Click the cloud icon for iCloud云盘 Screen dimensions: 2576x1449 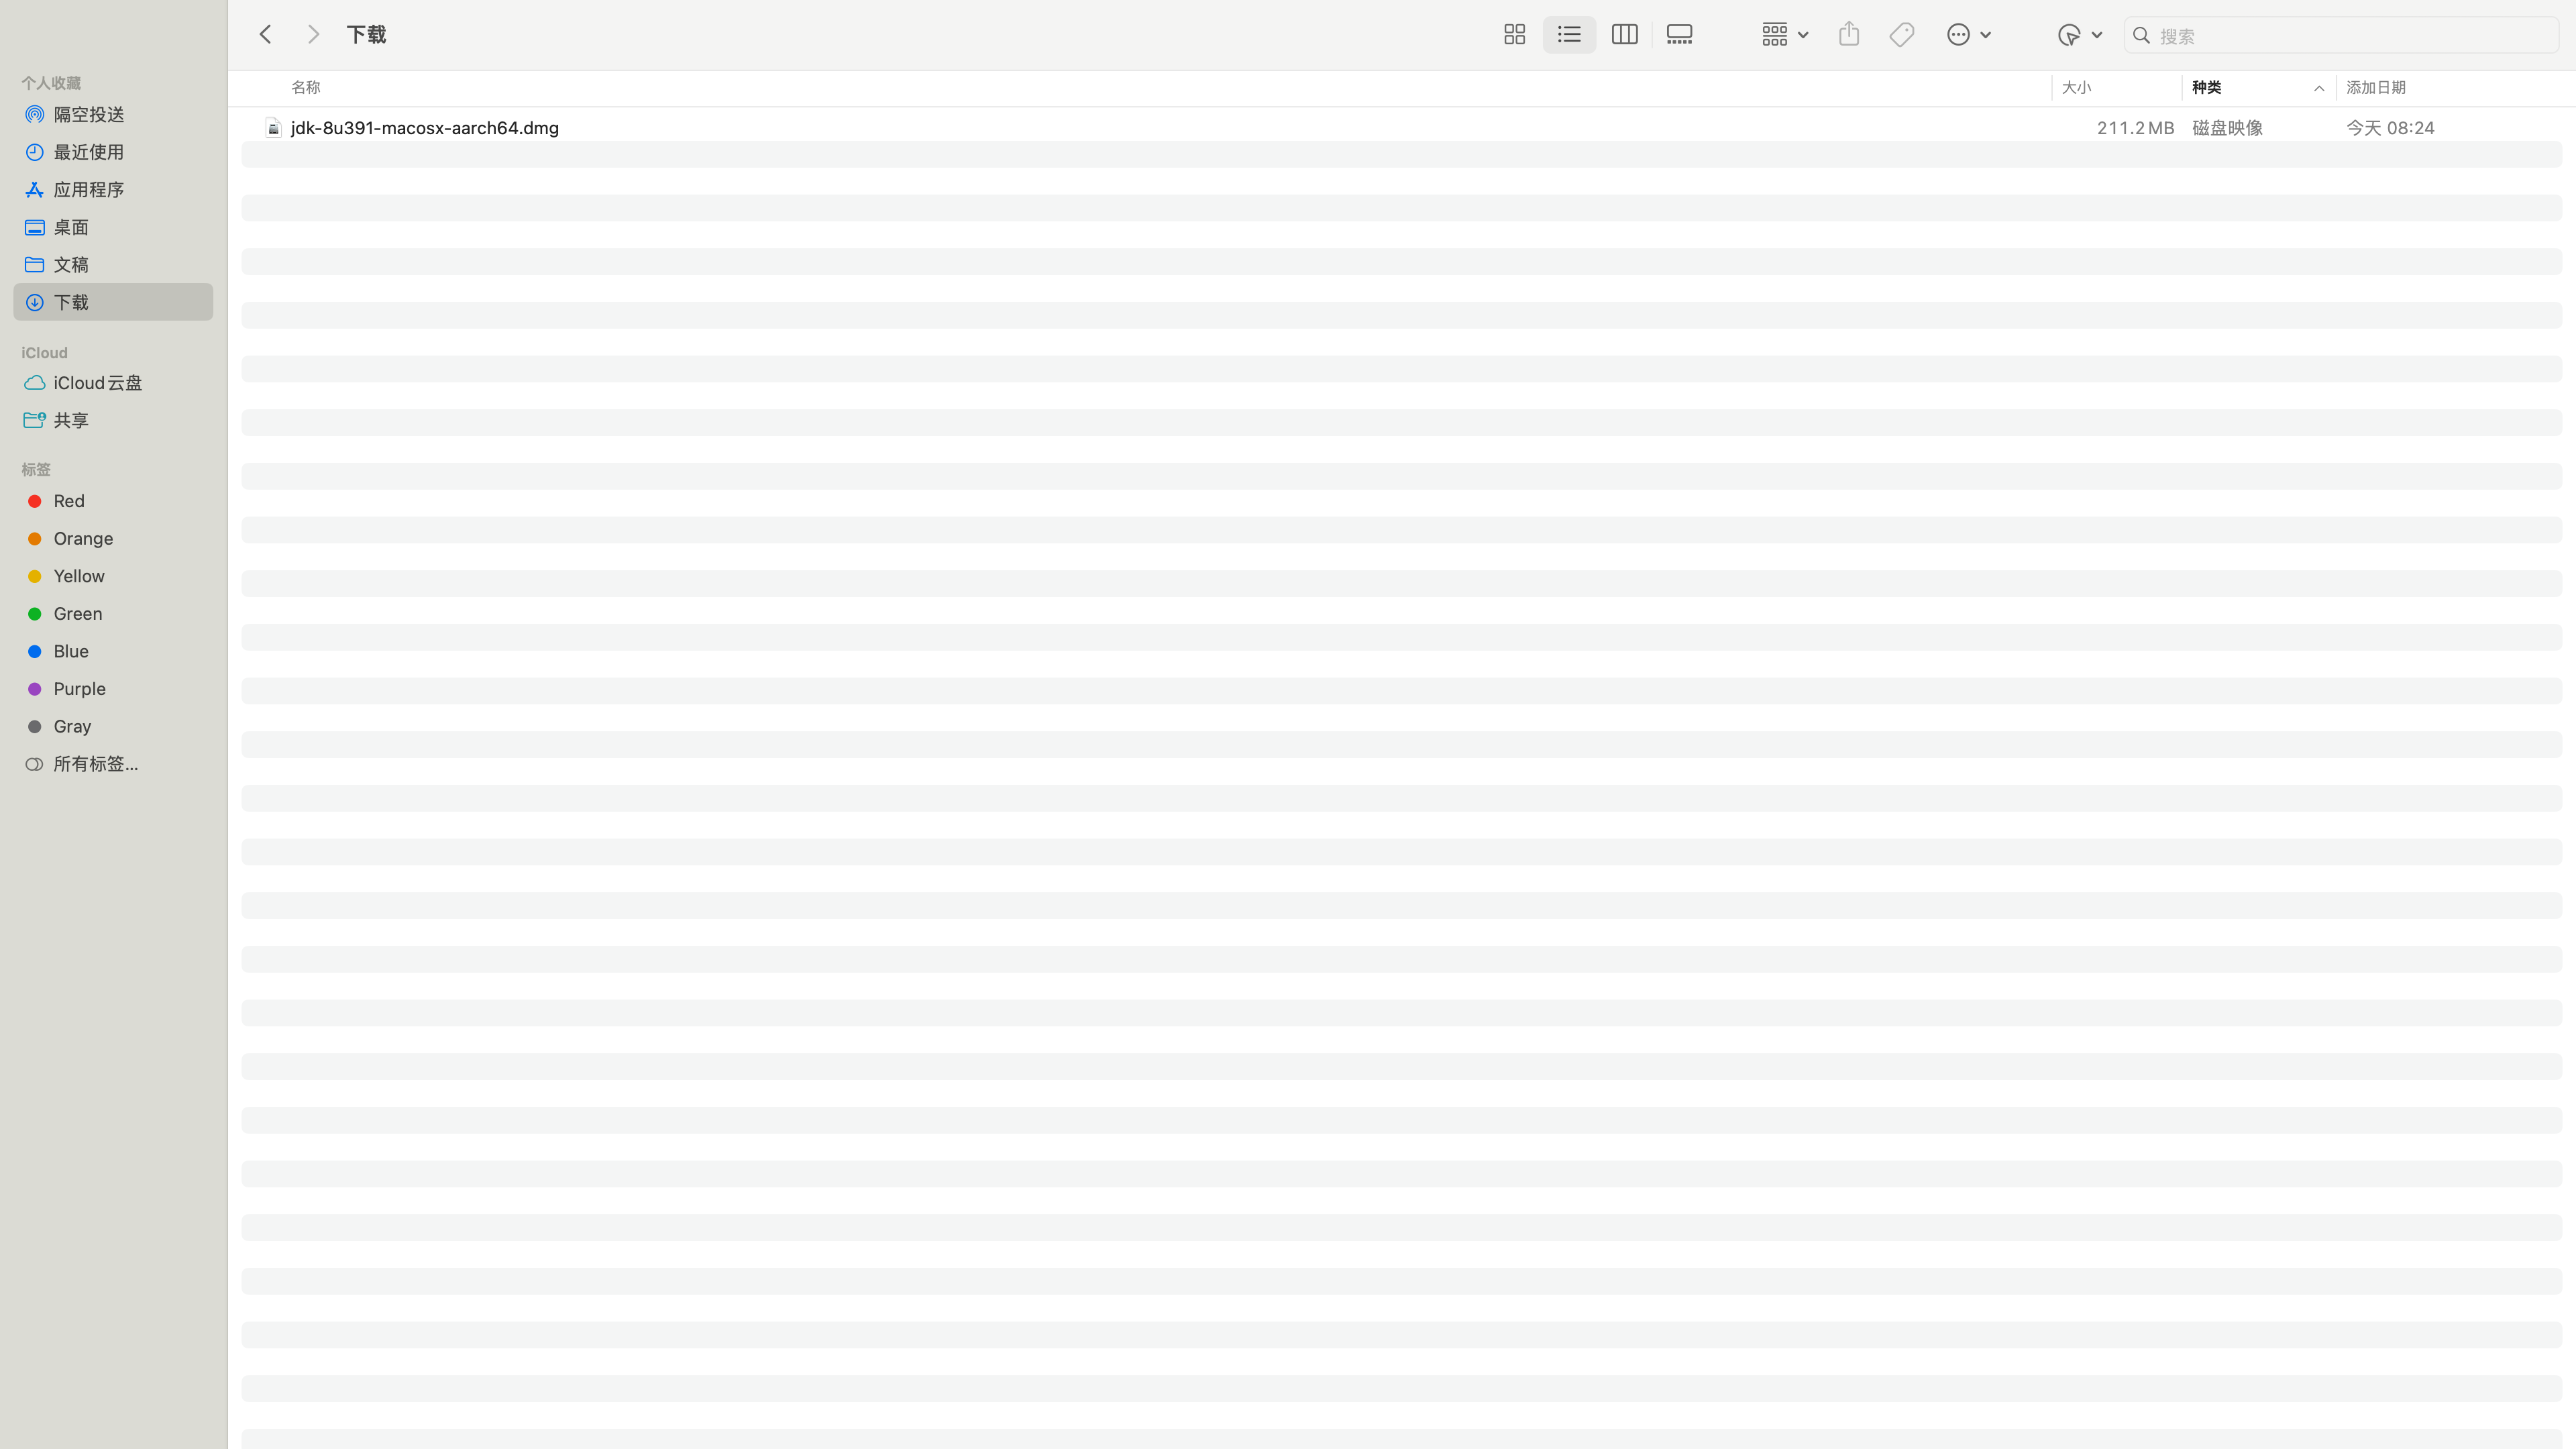[34, 383]
